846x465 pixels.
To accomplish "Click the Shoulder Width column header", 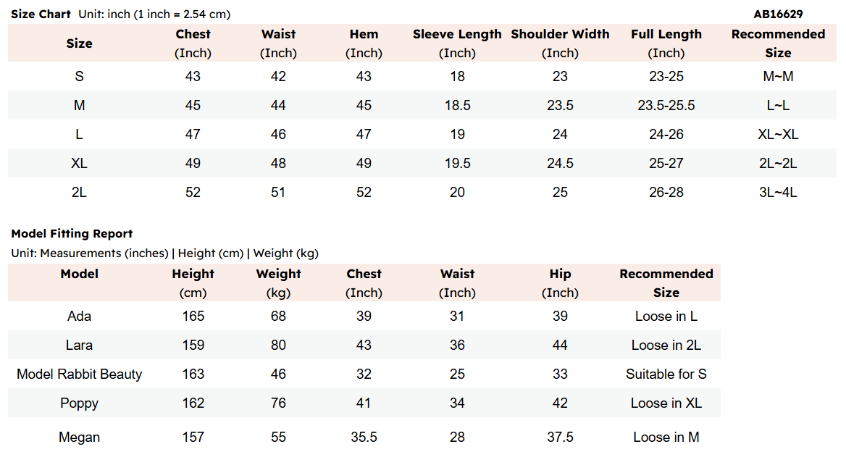I will [x=560, y=43].
